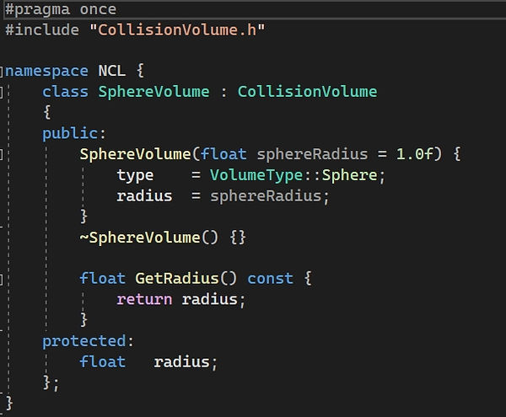
Task: Click the "namespace" keyword
Action: click(46, 72)
